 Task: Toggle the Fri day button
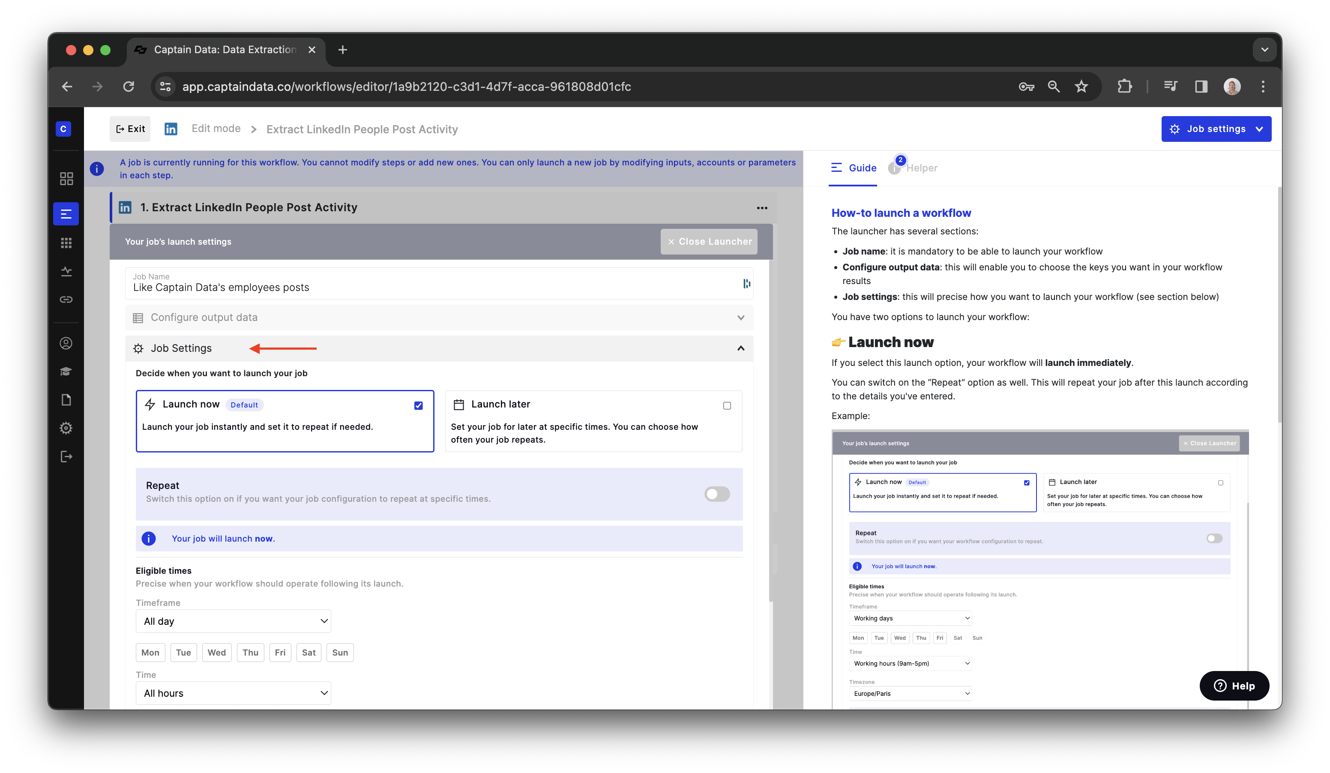coord(280,652)
